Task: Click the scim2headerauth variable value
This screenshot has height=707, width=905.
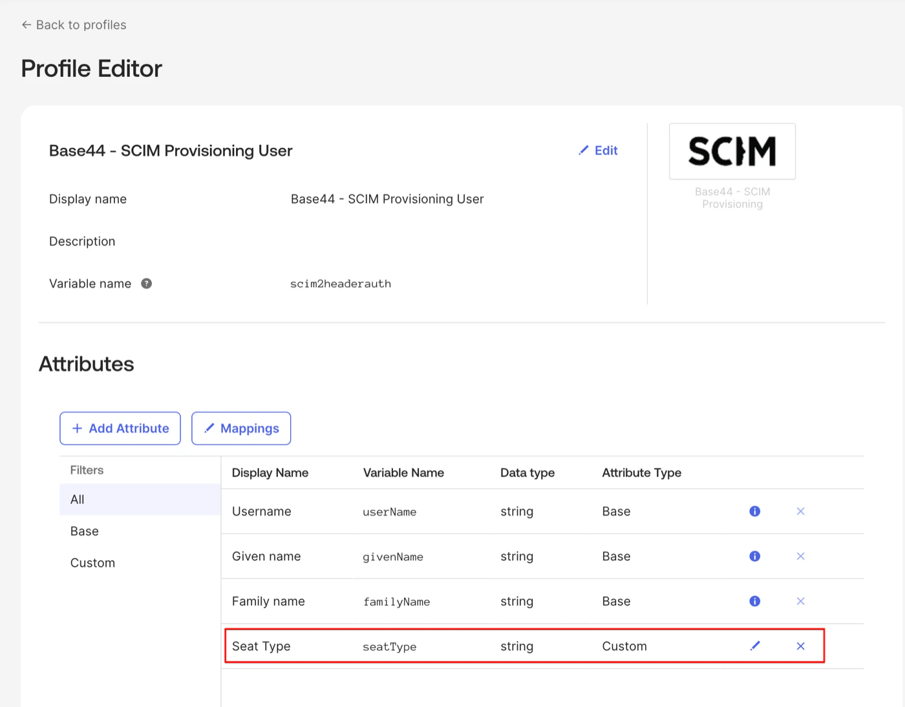Action: 341,284
